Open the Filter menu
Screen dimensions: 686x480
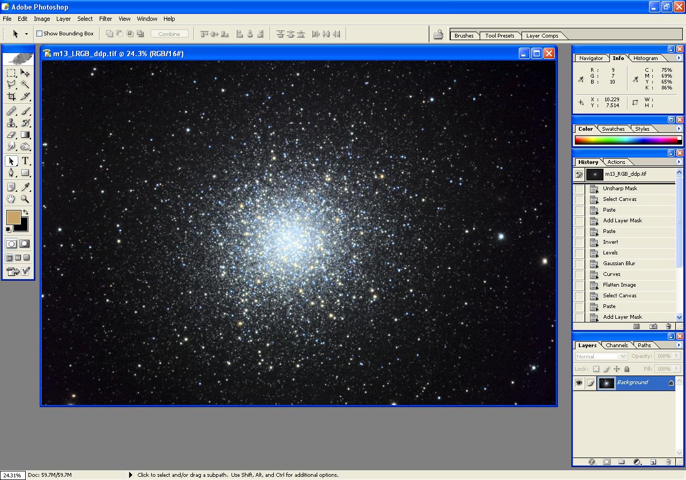click(x=106, y=19)
